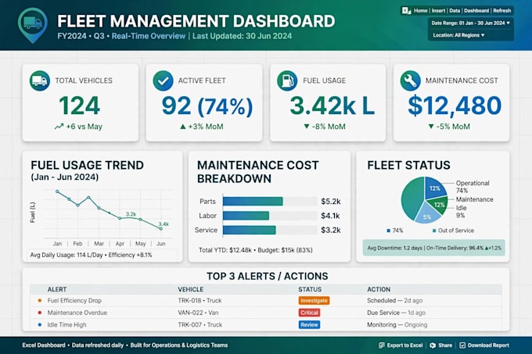Click the Avg Downtime summary banner
Screen dimensions: 532x354
[434, 248]
